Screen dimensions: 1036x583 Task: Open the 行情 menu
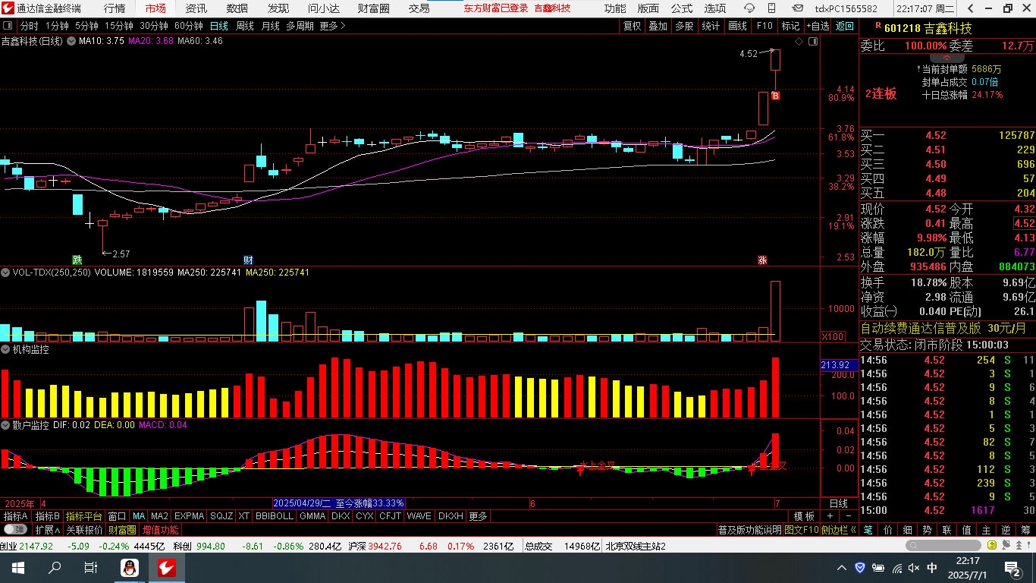(115, 8)
